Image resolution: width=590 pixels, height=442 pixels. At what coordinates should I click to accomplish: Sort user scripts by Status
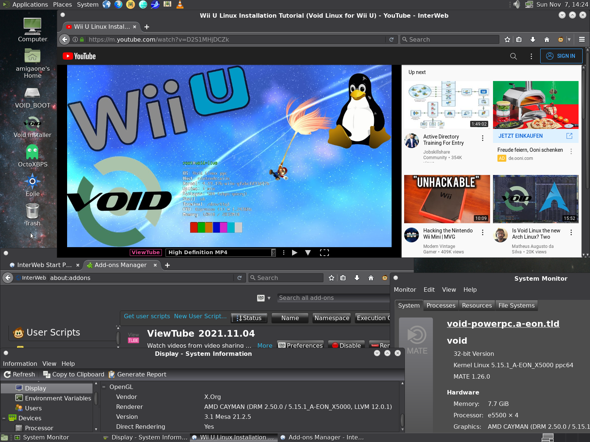(249, 318)
